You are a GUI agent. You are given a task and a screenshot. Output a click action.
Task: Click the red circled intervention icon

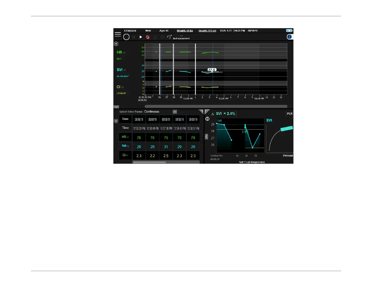[148, 37]
